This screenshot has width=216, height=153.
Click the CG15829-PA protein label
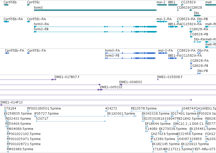click(192, 56)
